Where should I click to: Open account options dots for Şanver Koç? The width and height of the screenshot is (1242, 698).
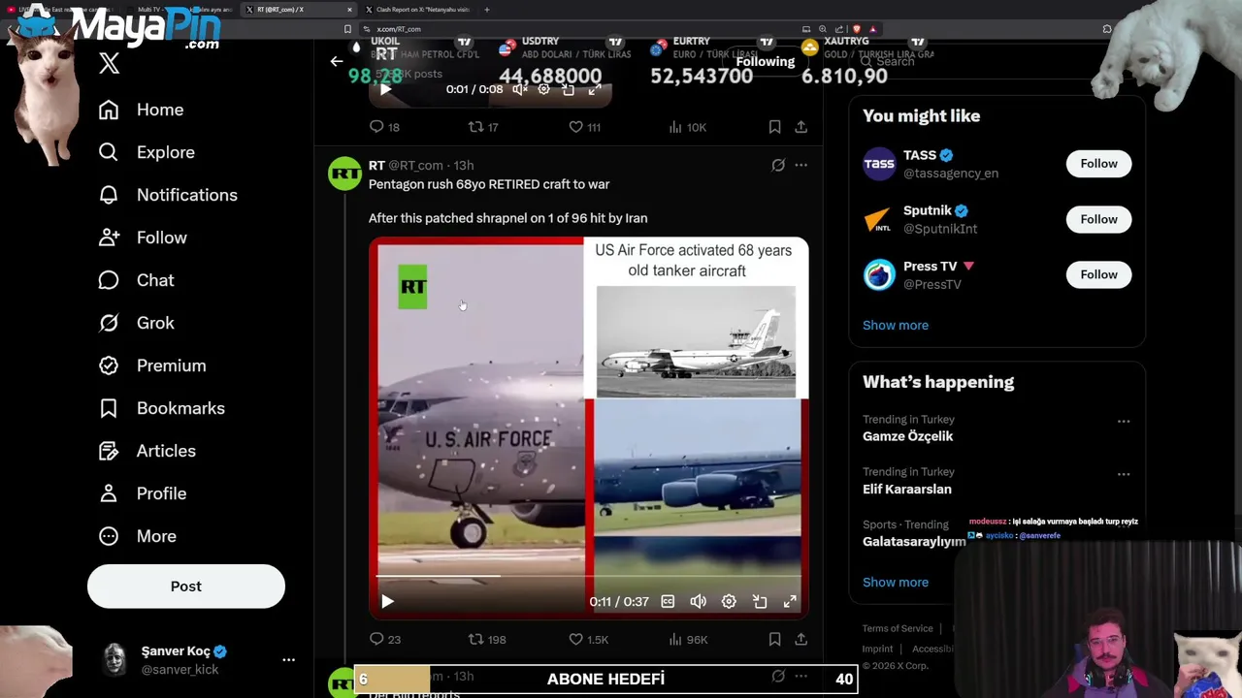pos(288,659)
